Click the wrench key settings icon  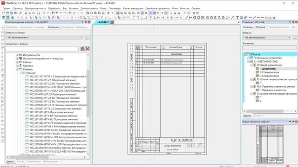[20, 13]
